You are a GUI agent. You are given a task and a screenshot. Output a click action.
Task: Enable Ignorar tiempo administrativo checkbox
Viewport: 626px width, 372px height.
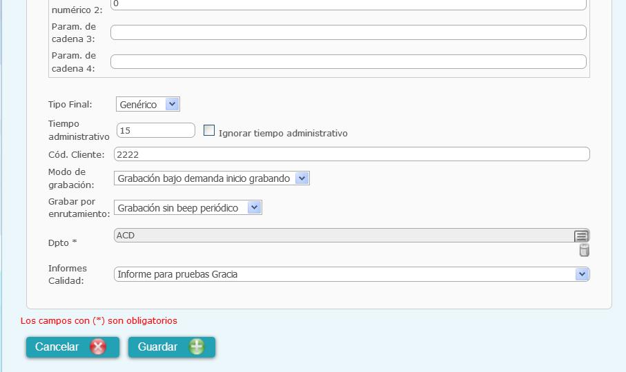point(209,130)
